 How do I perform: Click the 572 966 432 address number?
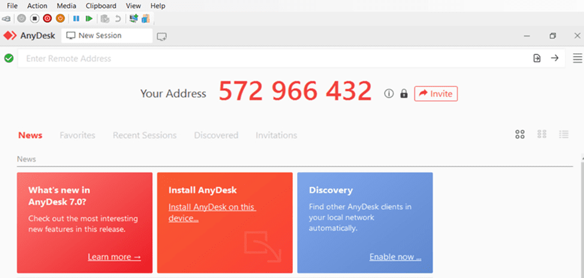[x=295, y=91]
